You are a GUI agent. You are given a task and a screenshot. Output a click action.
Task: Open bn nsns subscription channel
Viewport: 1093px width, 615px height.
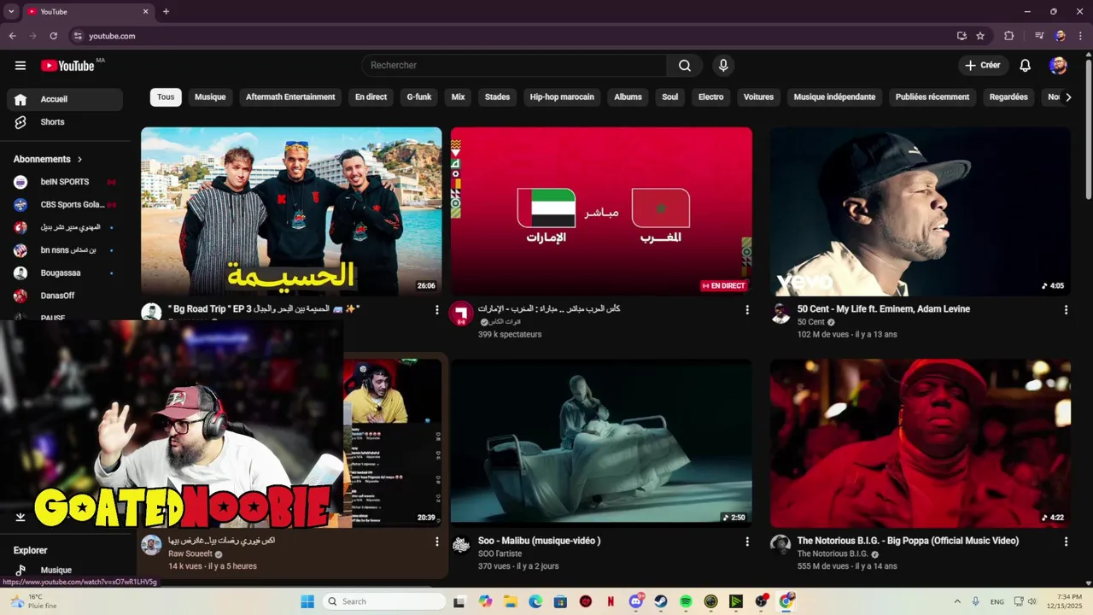65,250
